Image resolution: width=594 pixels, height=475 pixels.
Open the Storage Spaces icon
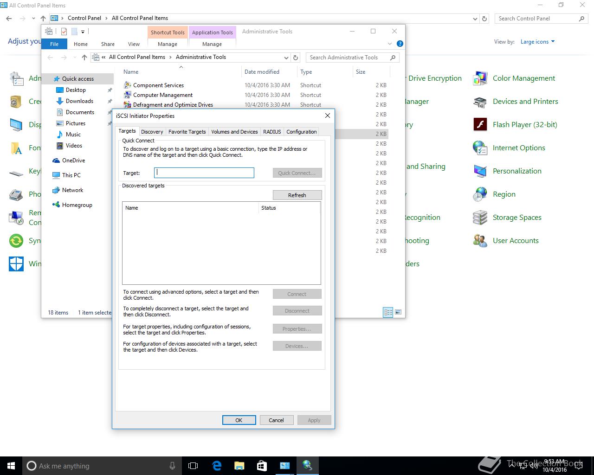click(x=480, y=218)
